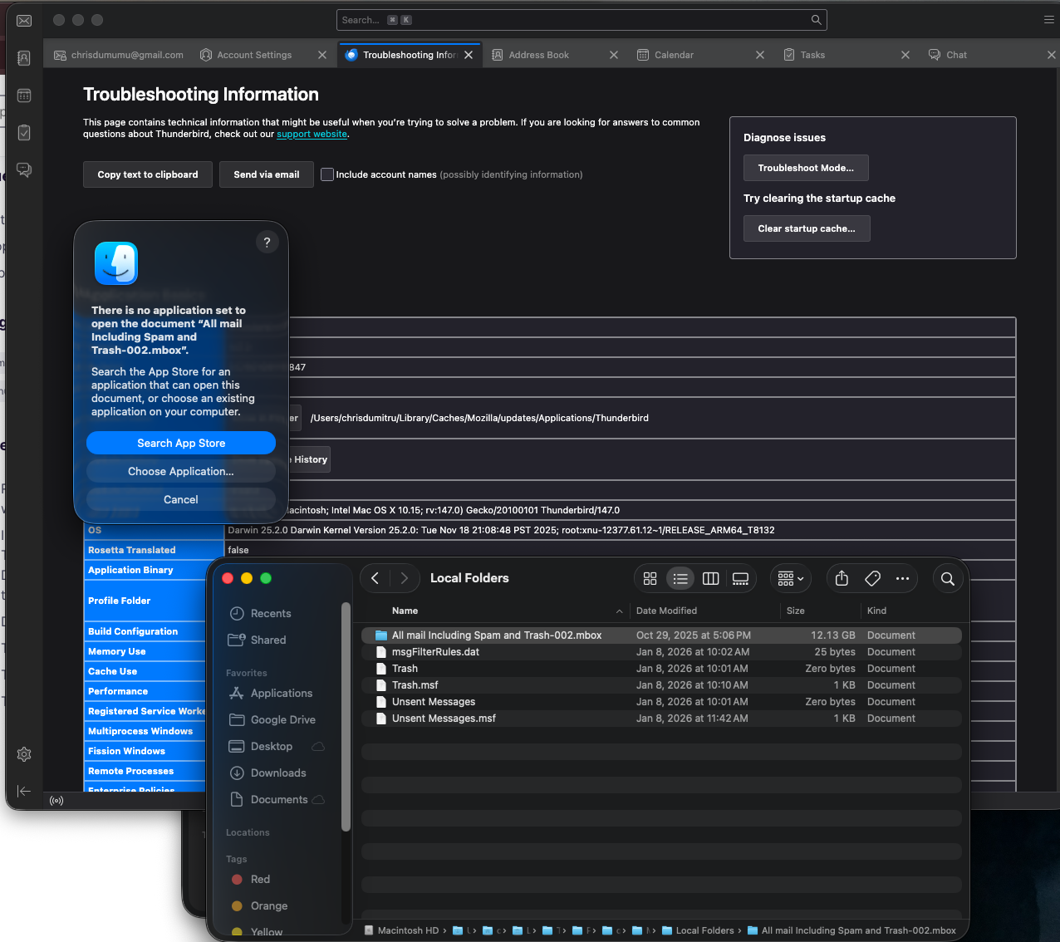
Task: Enable Include account names checkbox
Action: pyautogui.click(x=327, y=174)
